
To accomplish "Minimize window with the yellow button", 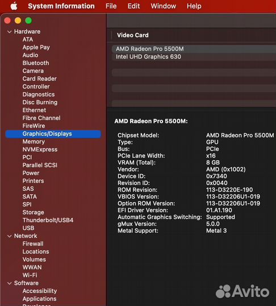I will click(18, 20).
